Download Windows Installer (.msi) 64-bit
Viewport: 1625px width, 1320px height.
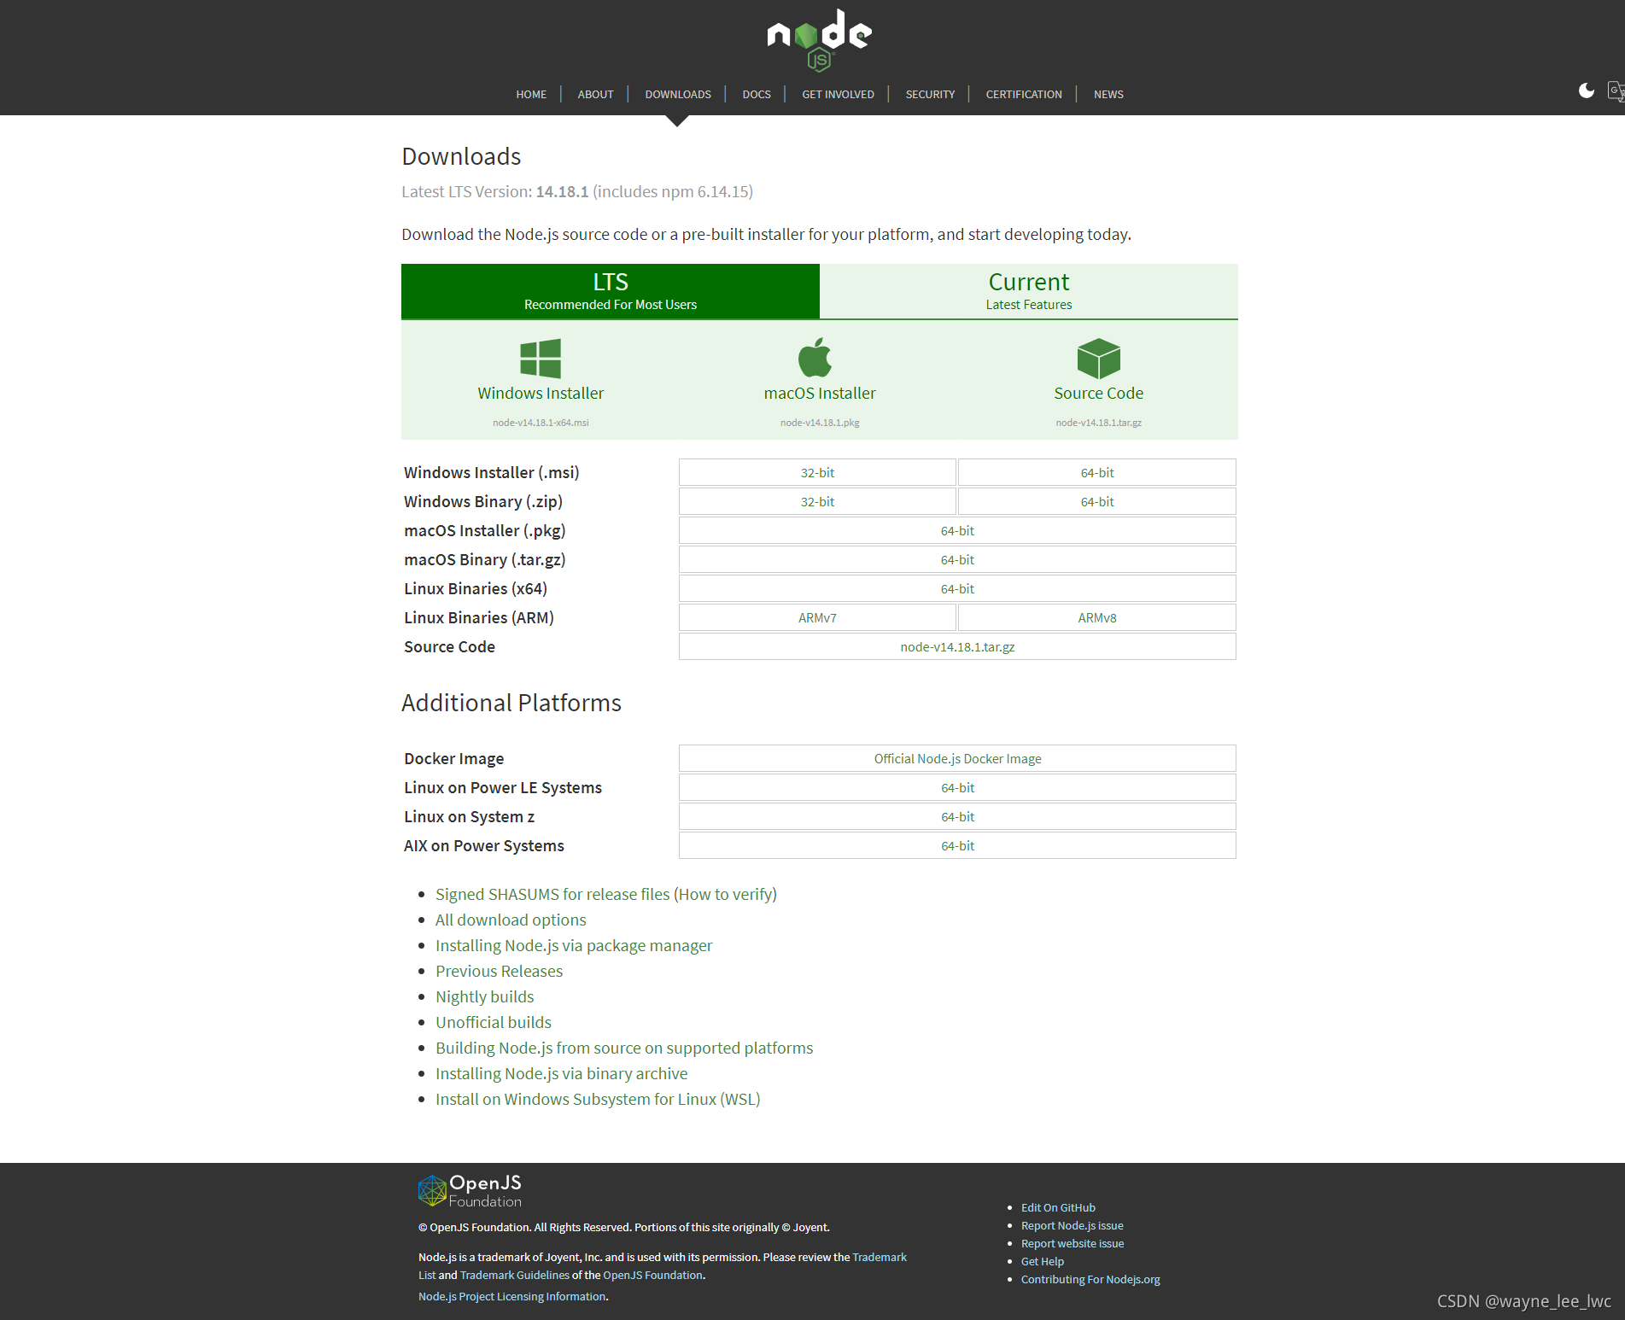(x=1097, y=472)
